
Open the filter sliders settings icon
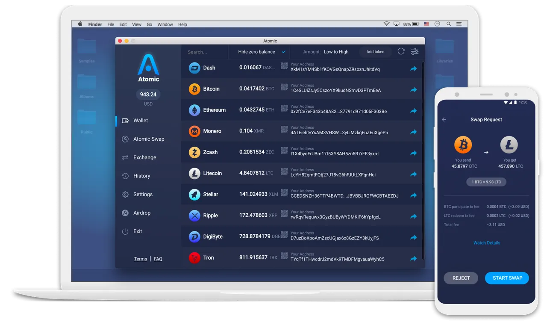[x=415, y=51]
